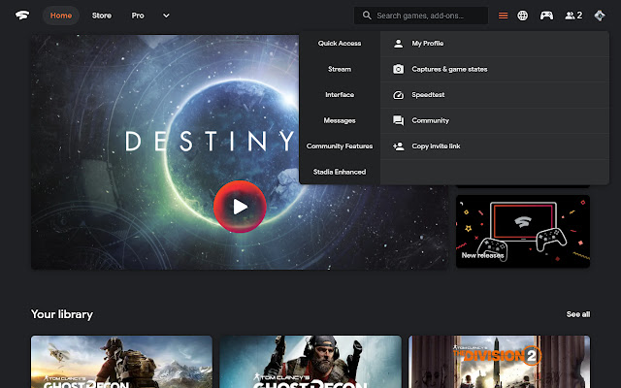Open the controller icon menu
Screen dimensions: 621x388
(x=547, y=16)
